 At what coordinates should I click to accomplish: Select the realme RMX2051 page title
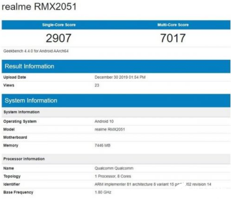[39, 7]
